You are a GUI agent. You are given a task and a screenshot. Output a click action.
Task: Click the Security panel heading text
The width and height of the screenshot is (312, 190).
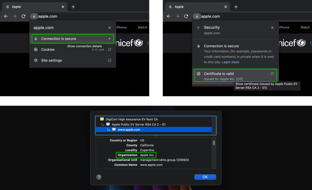(x=212, y=27)
